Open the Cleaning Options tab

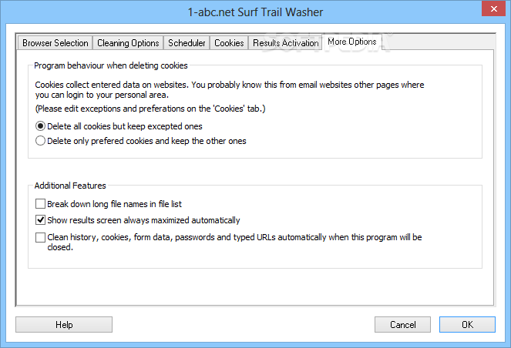click(128, 43)
